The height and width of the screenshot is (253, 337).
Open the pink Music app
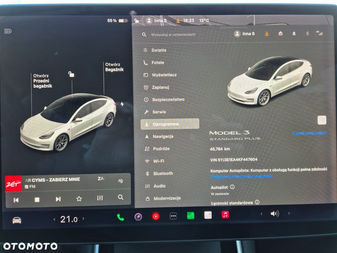(x=225, y=215)
